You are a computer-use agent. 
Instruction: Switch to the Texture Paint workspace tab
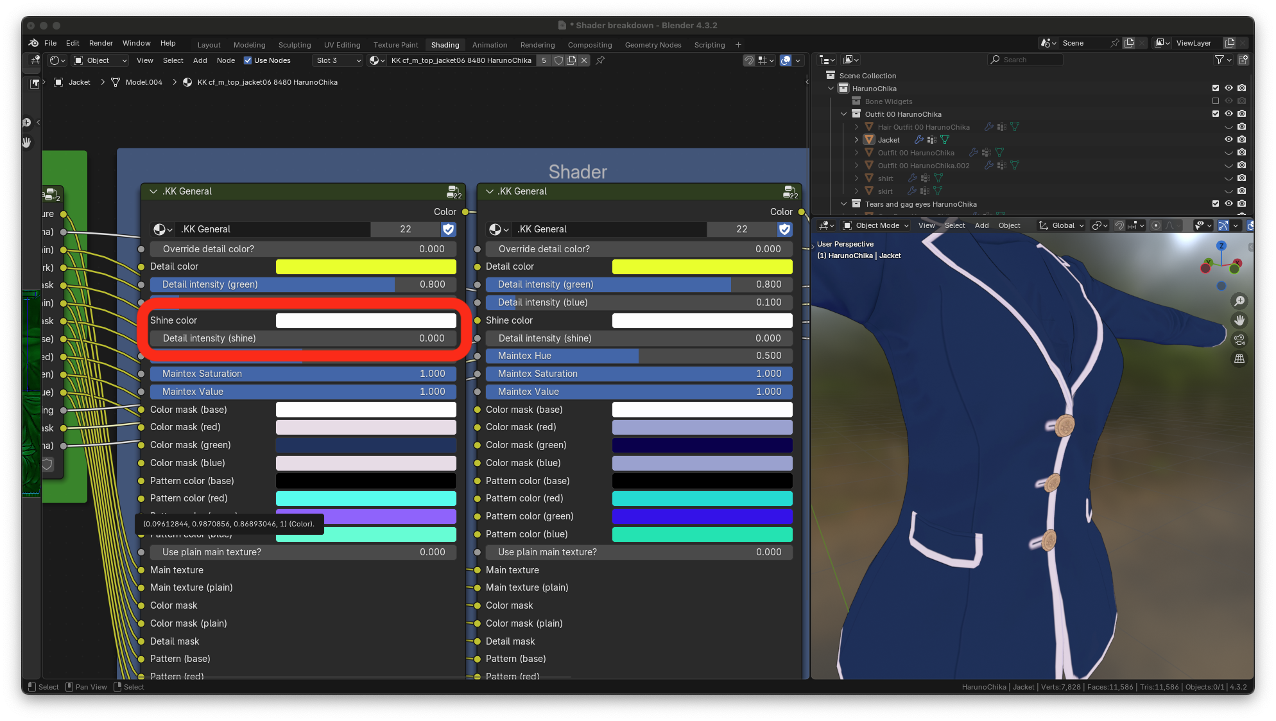coord(395,45)
